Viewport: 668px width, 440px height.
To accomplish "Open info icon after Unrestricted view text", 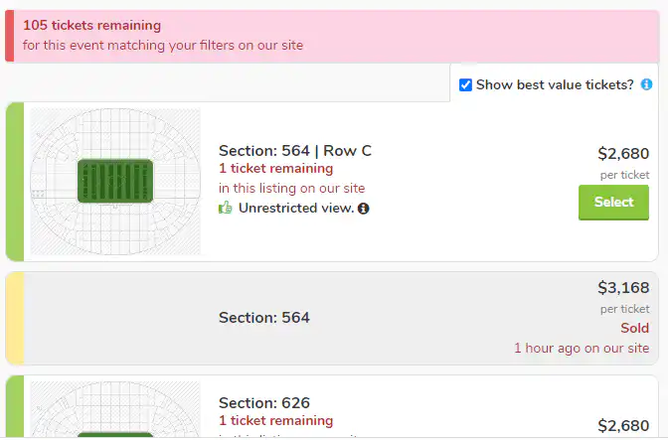I will coord(363,209).
